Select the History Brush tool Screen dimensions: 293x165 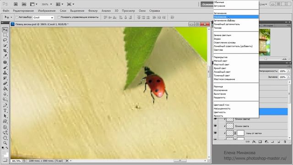[x=5, y=78]
